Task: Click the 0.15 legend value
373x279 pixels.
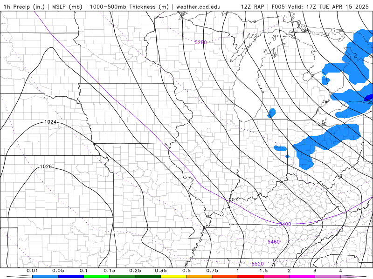Action: 110,271
